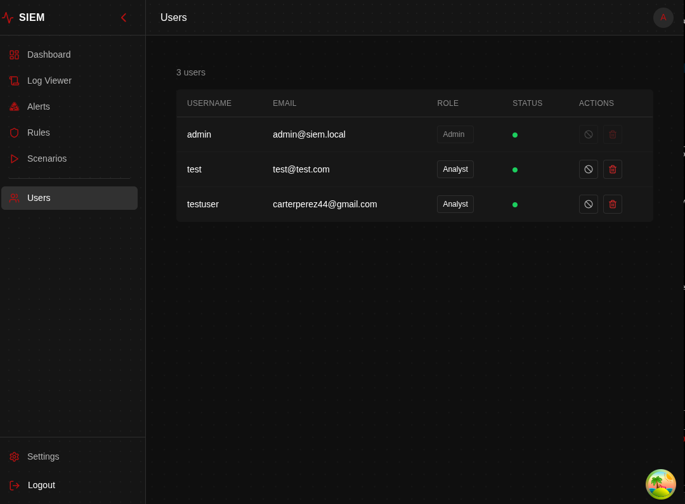Open the palm tree island floating button
The width and height of the screenshot is (685, 504).
(x=660, y=484)
